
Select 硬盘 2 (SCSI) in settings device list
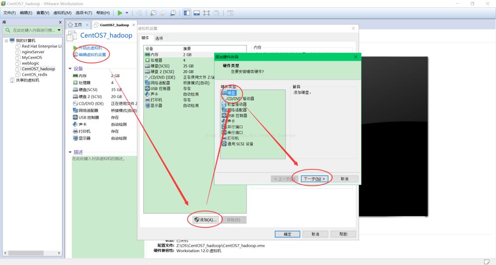[x=162, y=71]
